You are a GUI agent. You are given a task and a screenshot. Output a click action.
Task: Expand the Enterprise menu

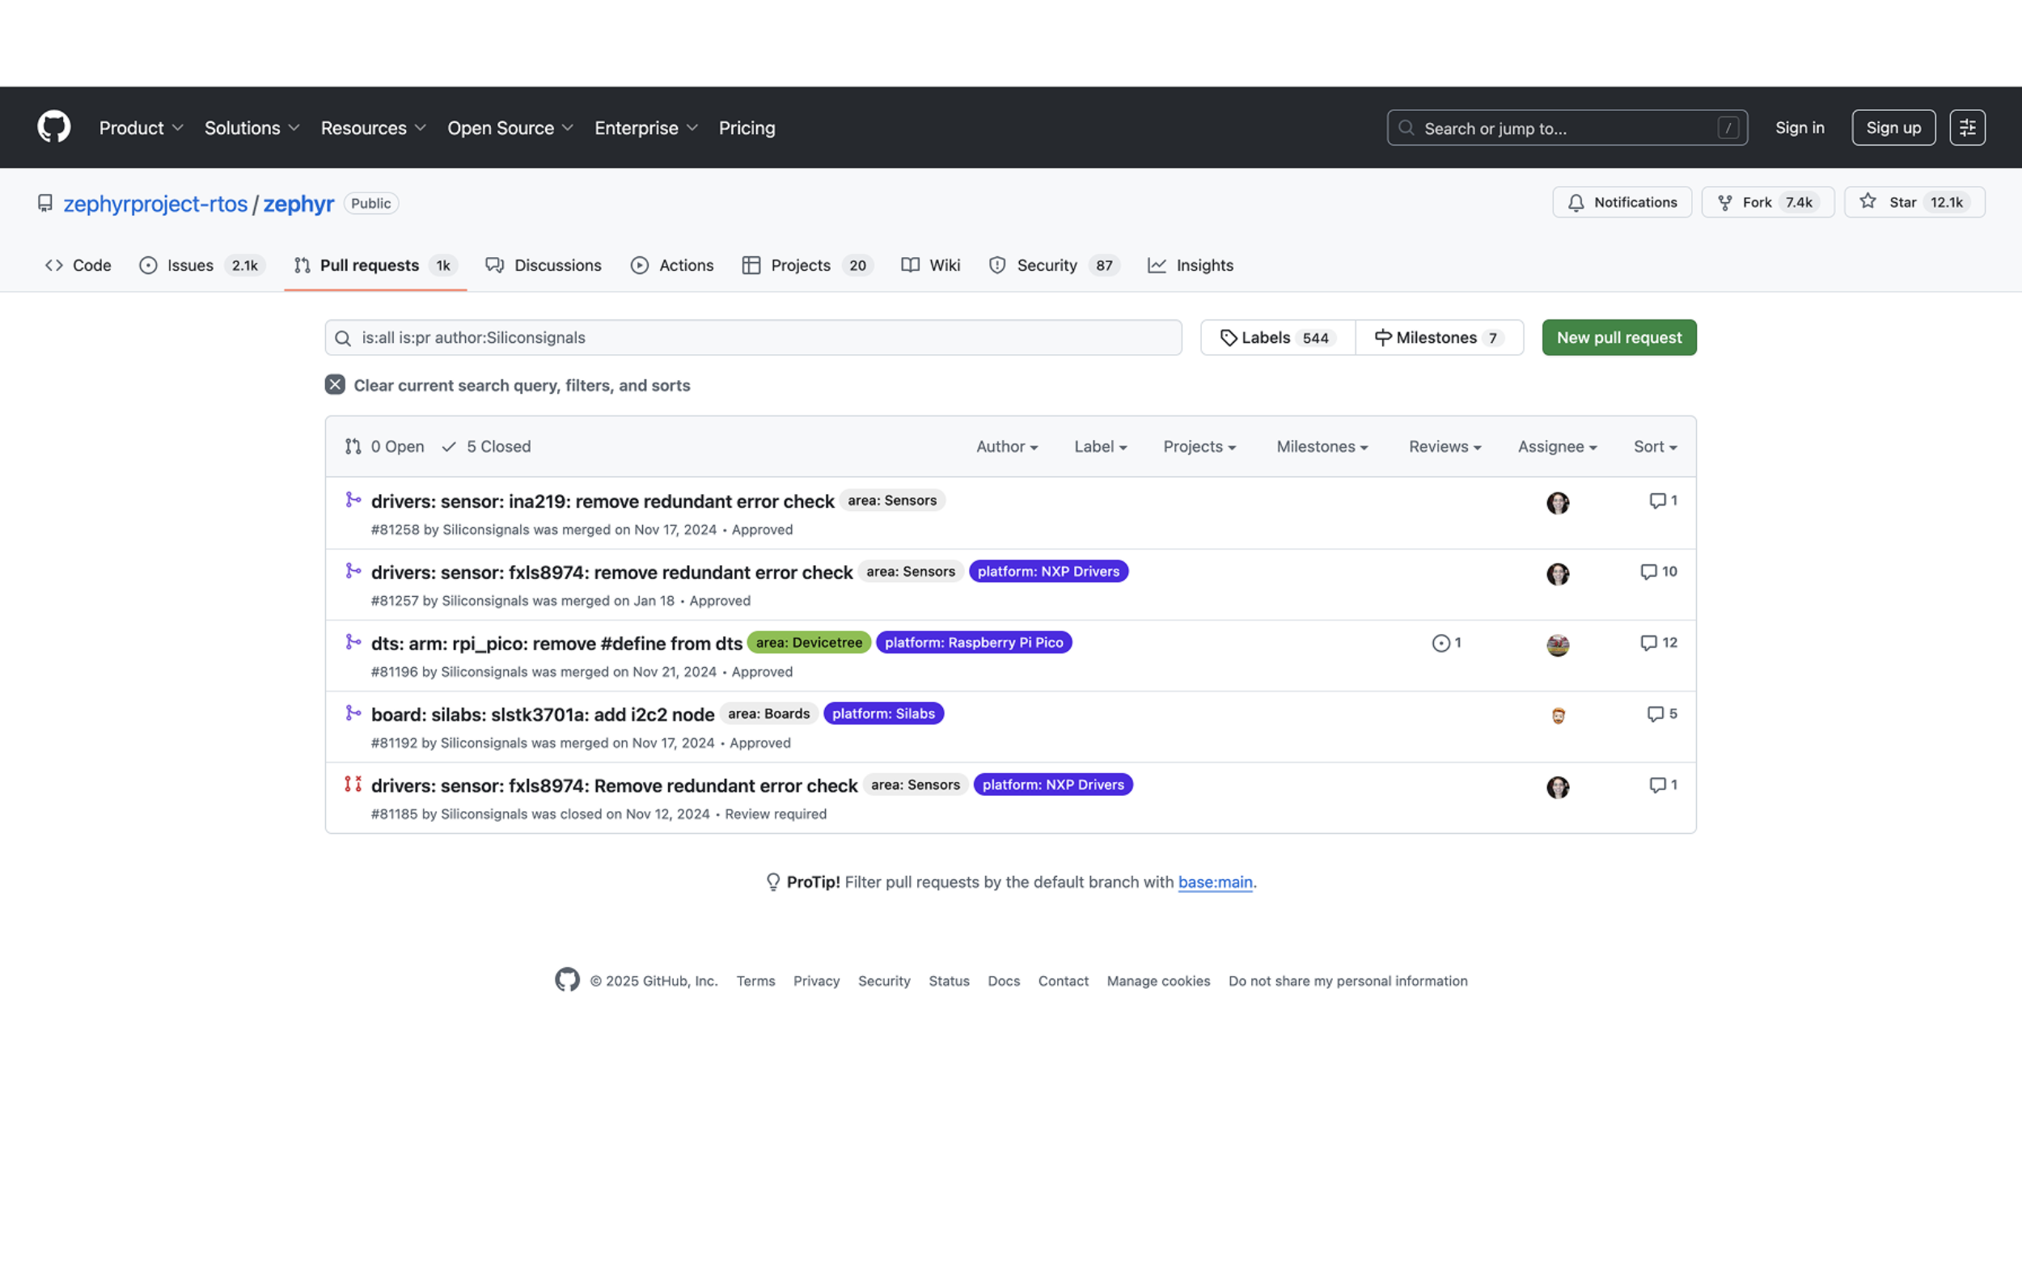click(x=646, y=128)
